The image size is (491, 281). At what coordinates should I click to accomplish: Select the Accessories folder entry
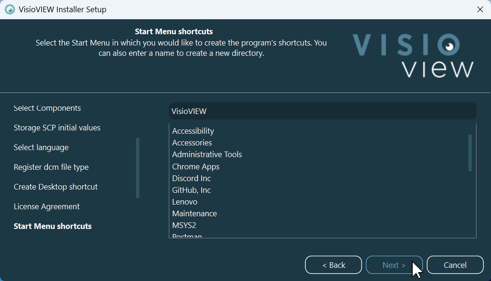coord(192,143)
